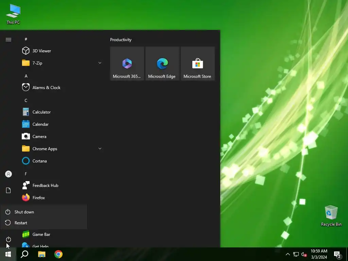Show hidden system tray icons
The height and width of the screenshot is (261, 348).
click(x=288, y=254)
